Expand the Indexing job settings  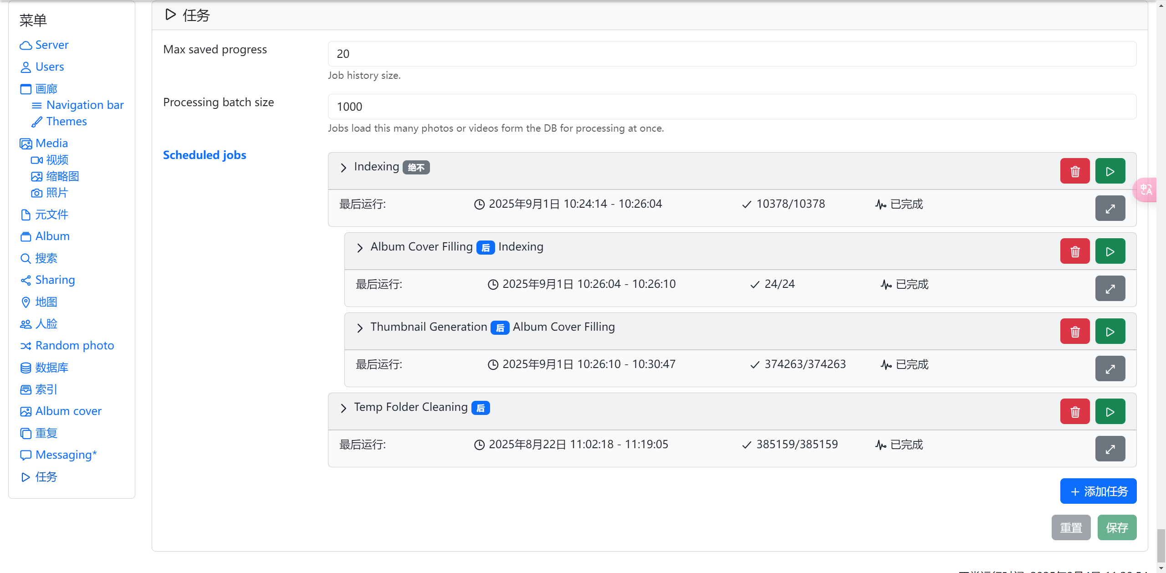point(343,168)
